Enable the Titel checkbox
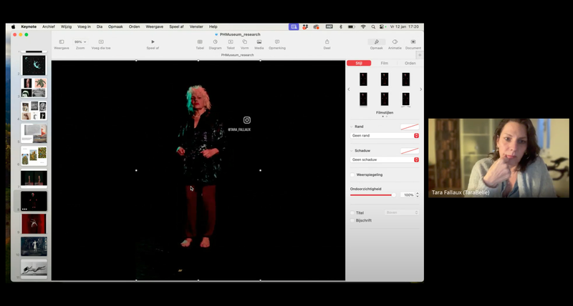The image size is (573, 306). coord(352,212)
